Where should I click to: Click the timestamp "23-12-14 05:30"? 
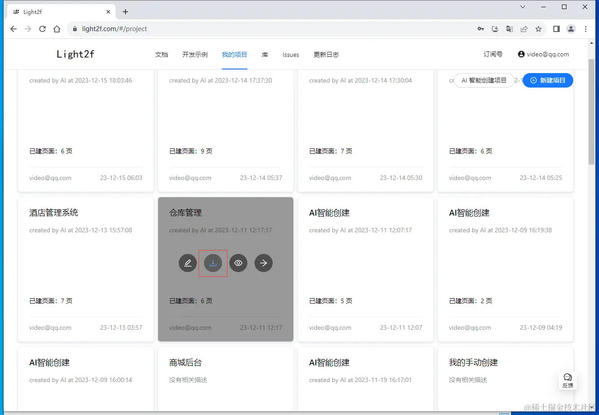click(x=401, y=178)
